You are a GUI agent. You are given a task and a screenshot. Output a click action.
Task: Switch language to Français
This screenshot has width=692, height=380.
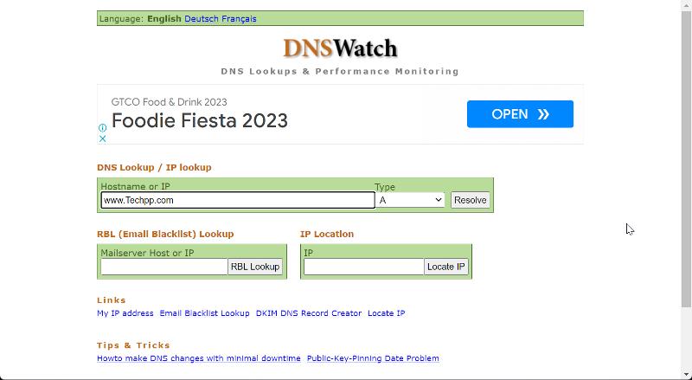239,18
